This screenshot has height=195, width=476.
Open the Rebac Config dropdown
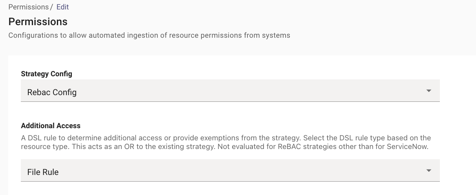[230, 91]
